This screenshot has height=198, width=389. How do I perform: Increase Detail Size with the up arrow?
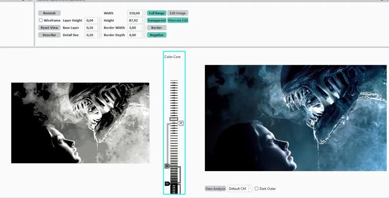(100, 33)
